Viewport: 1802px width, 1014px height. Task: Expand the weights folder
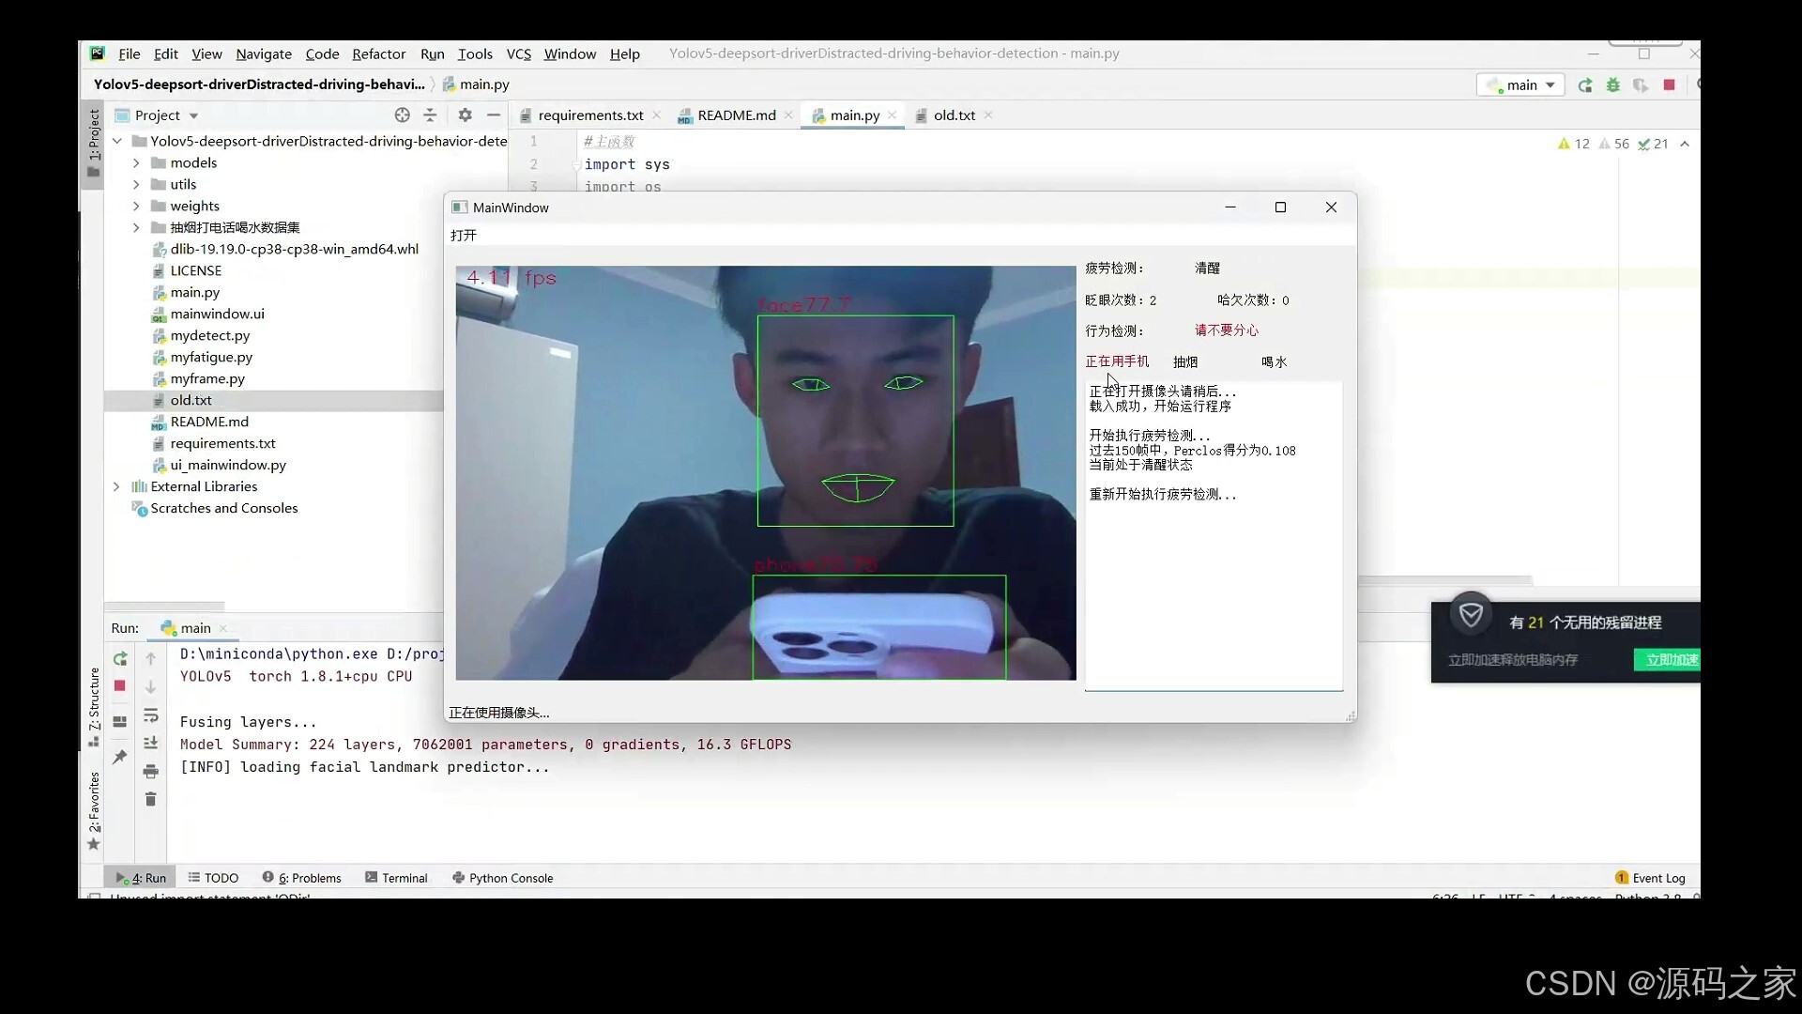point(136,207)
